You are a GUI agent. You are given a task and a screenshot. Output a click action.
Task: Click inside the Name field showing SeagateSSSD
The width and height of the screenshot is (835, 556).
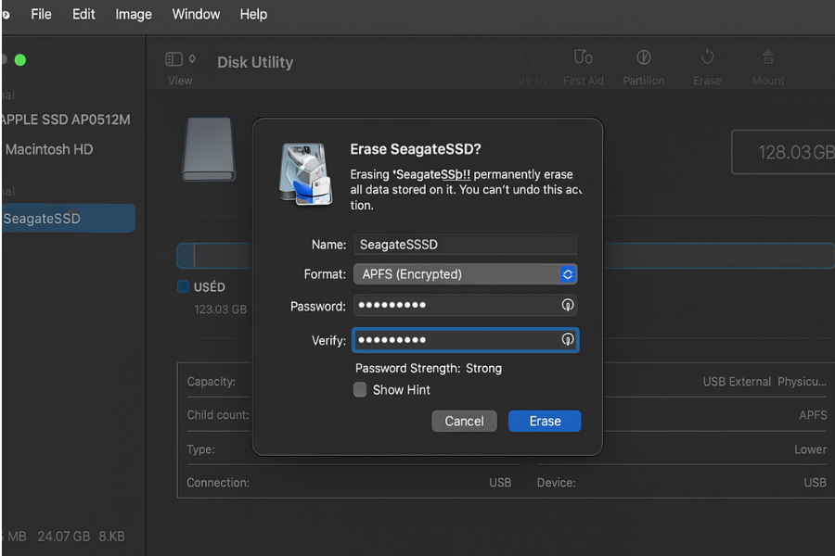(464, 244)
